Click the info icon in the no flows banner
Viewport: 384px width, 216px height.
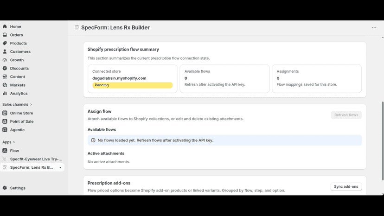pos(93,140)
